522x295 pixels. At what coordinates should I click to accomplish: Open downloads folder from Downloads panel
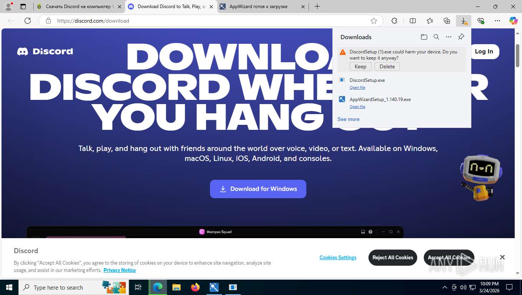pyautogui.click(x=424, y=37)
